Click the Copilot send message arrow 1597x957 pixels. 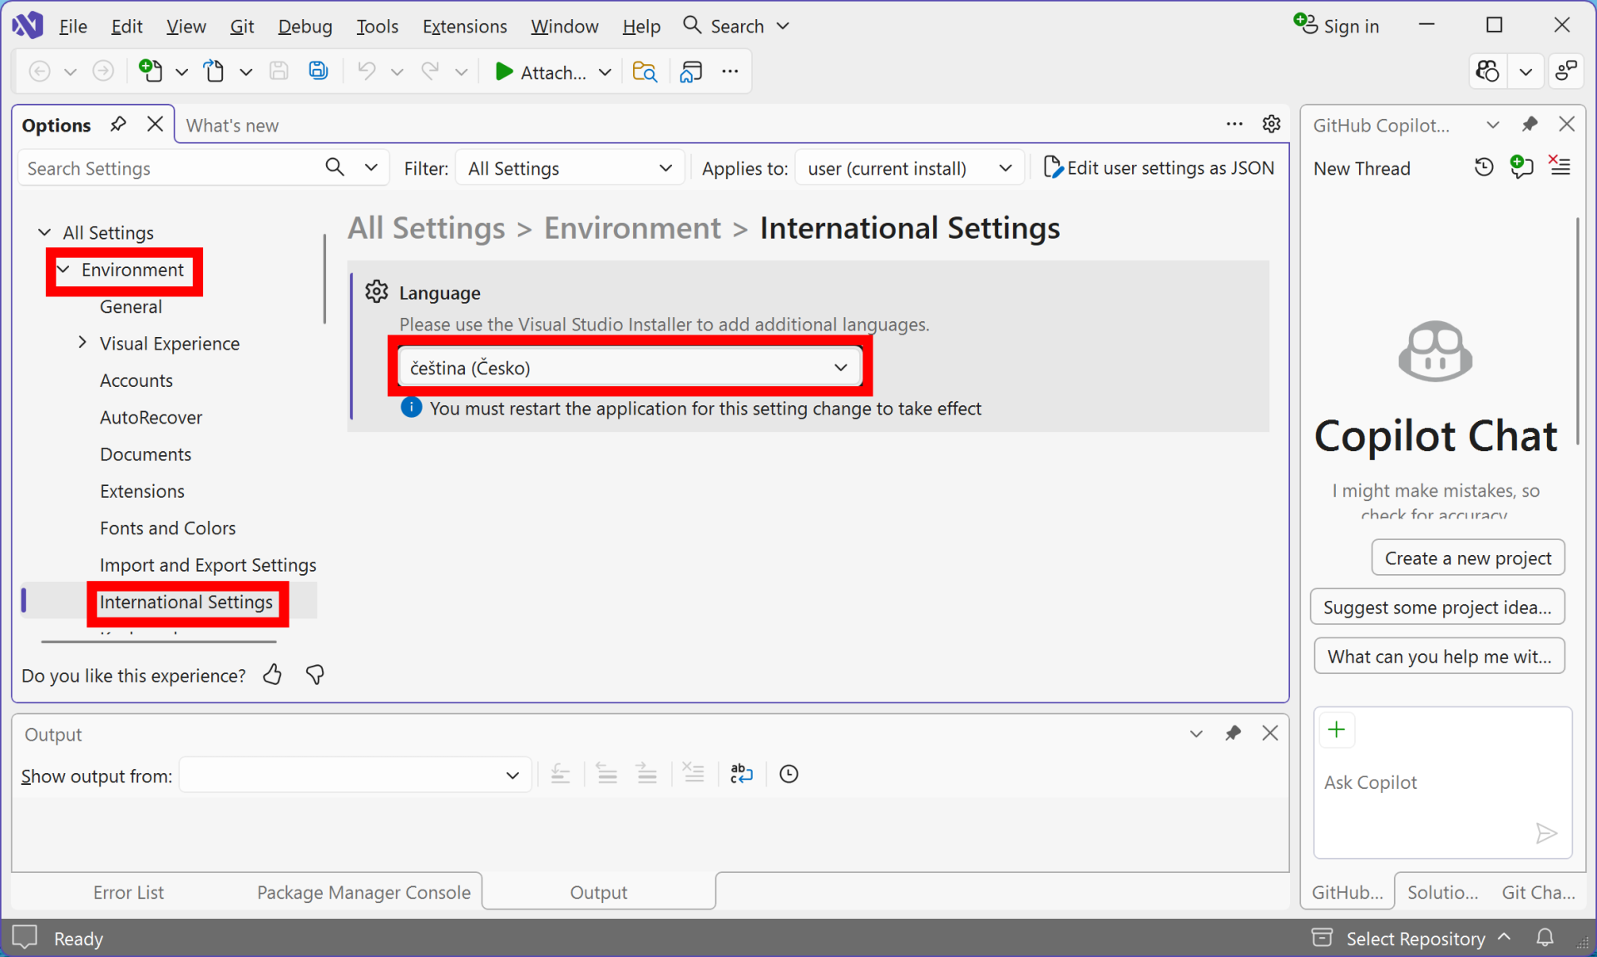coord(1546,833)
